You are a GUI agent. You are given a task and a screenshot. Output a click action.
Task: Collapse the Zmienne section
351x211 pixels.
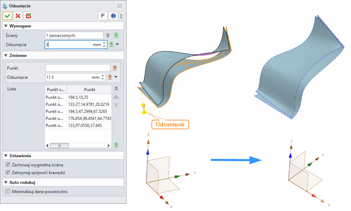click(x=6, y=55)
